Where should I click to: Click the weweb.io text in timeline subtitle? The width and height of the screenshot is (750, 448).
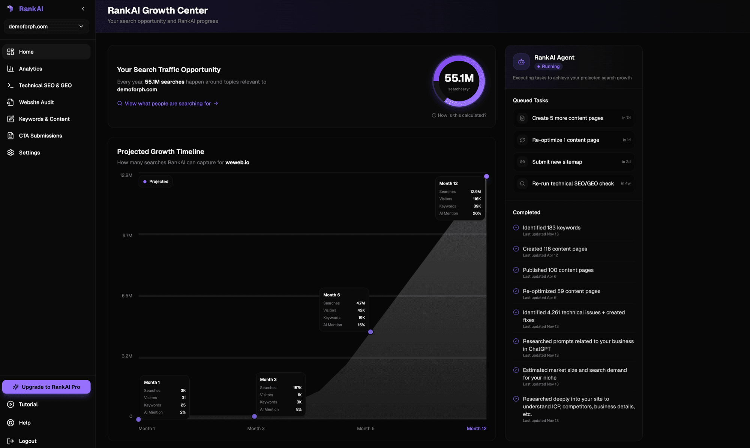tap(237, 162)
